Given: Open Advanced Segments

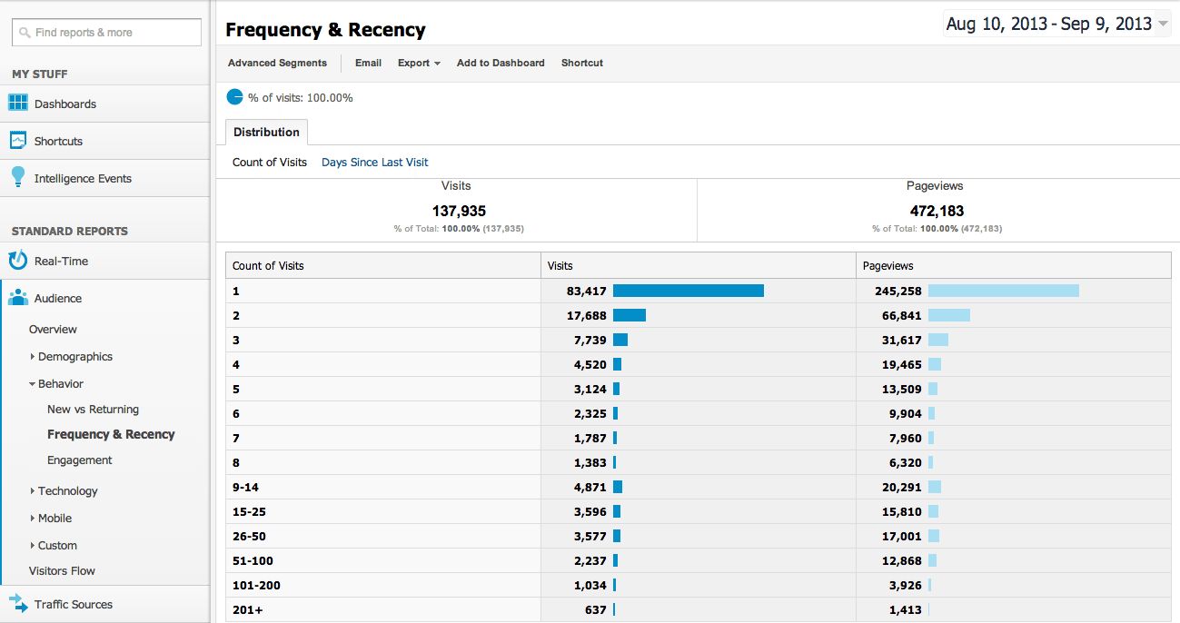Looking at the screenshot, I should 277,64.
